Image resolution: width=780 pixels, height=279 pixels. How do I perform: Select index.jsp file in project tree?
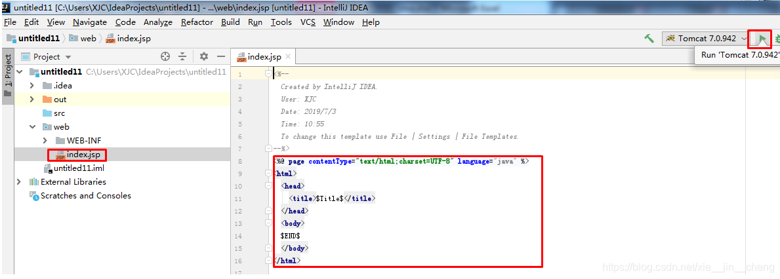(78, 155)
